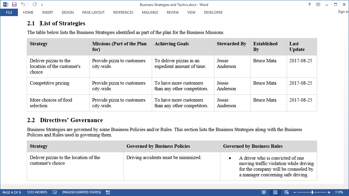Click the Repeat action icon
Screen dimensions: 349x196
[35, 4]
